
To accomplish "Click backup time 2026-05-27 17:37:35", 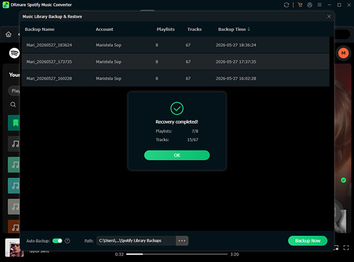I will (x=236, y=62).
